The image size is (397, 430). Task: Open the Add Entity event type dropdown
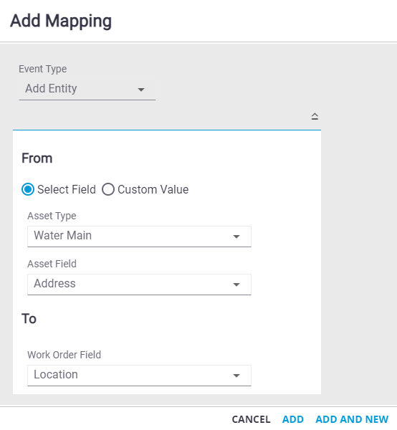[87, 90]
